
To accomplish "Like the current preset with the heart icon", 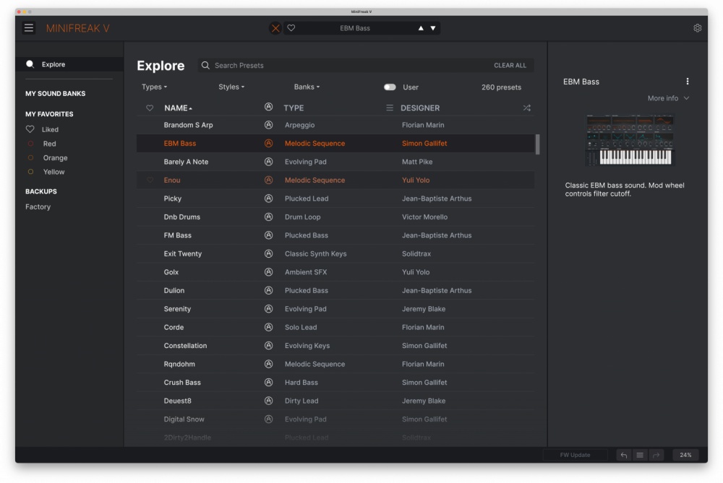I will click(x=291, y=28).
